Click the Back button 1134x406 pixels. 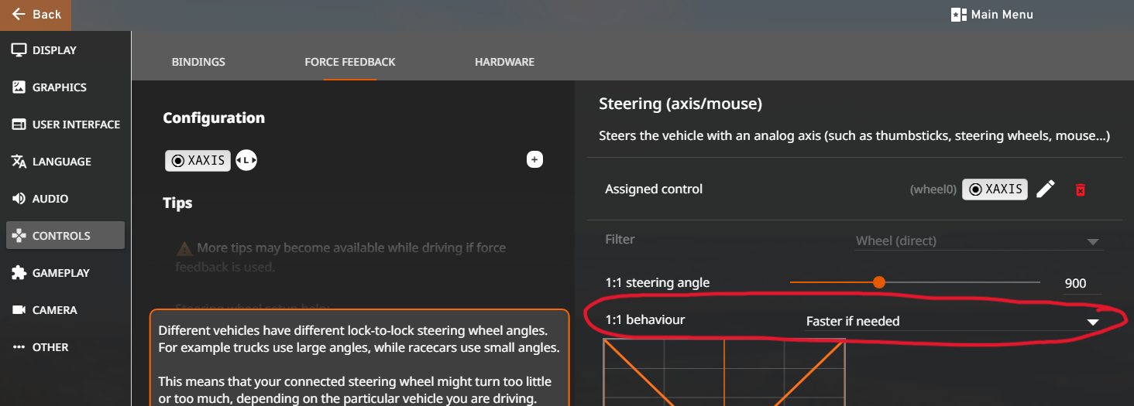pos(36,15)
